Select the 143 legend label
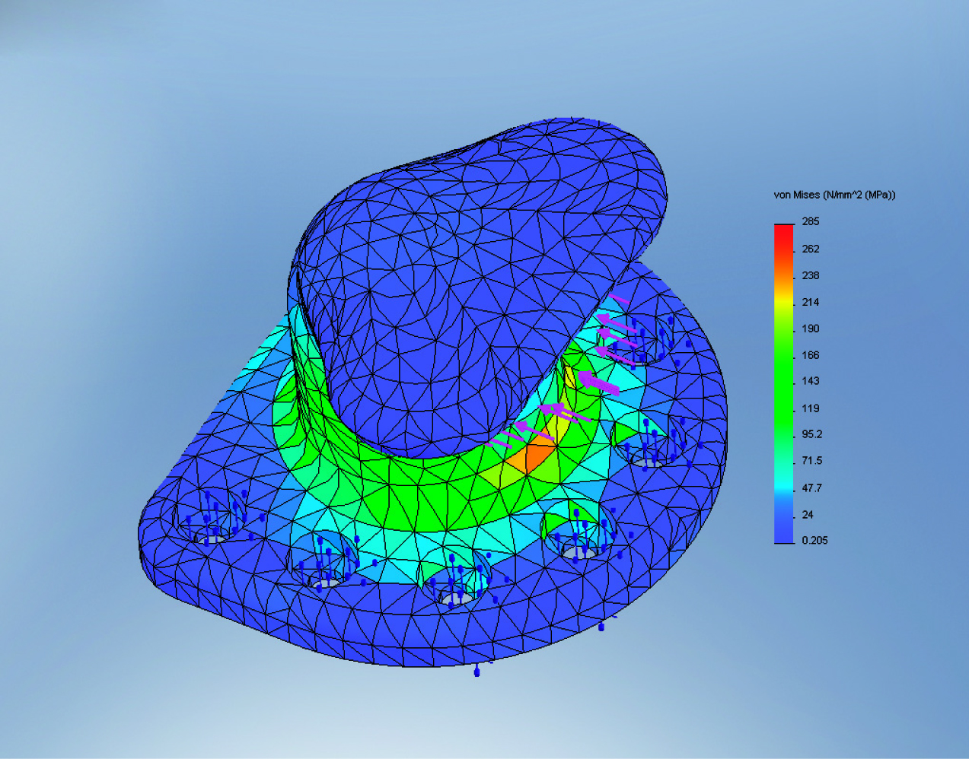 click(x=811, y=381)
